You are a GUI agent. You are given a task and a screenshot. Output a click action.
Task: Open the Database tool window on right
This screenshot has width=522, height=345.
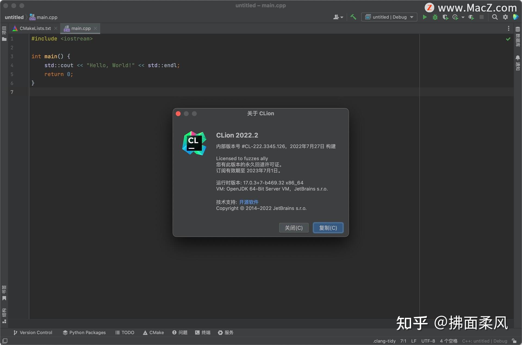click(518, 37)
